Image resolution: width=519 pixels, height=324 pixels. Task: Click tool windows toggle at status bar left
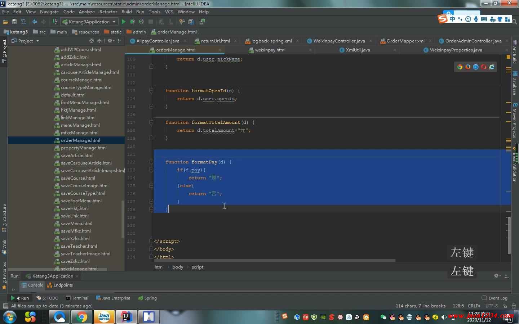click(5, 306)
